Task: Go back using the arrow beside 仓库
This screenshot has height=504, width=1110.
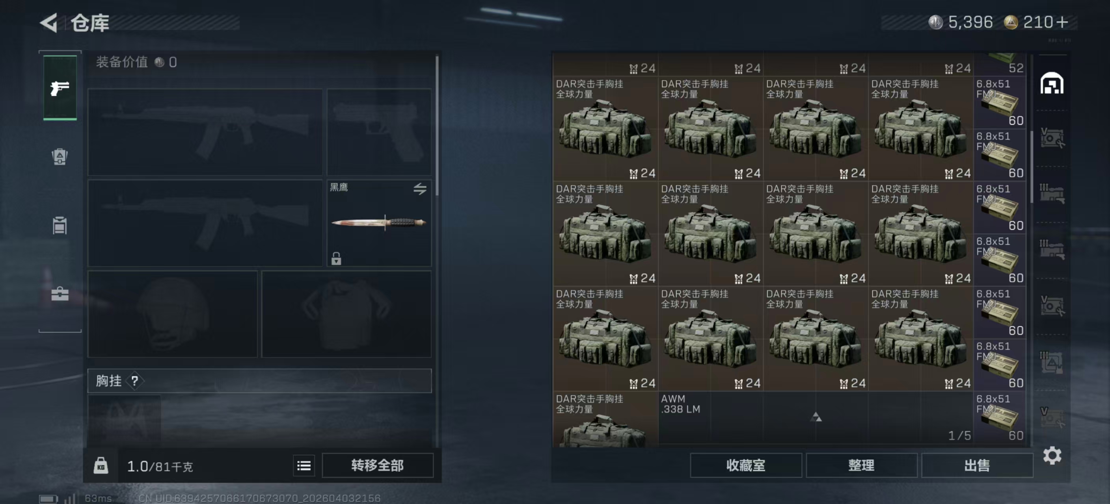Action: (x=49, y=23)
